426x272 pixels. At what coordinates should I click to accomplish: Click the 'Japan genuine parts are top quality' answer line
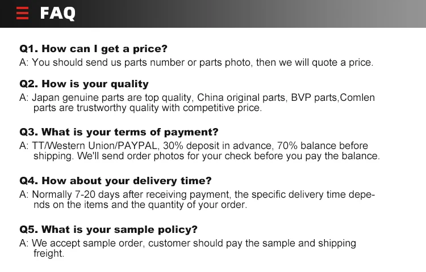pyautogui.click(x=197, y=97)
